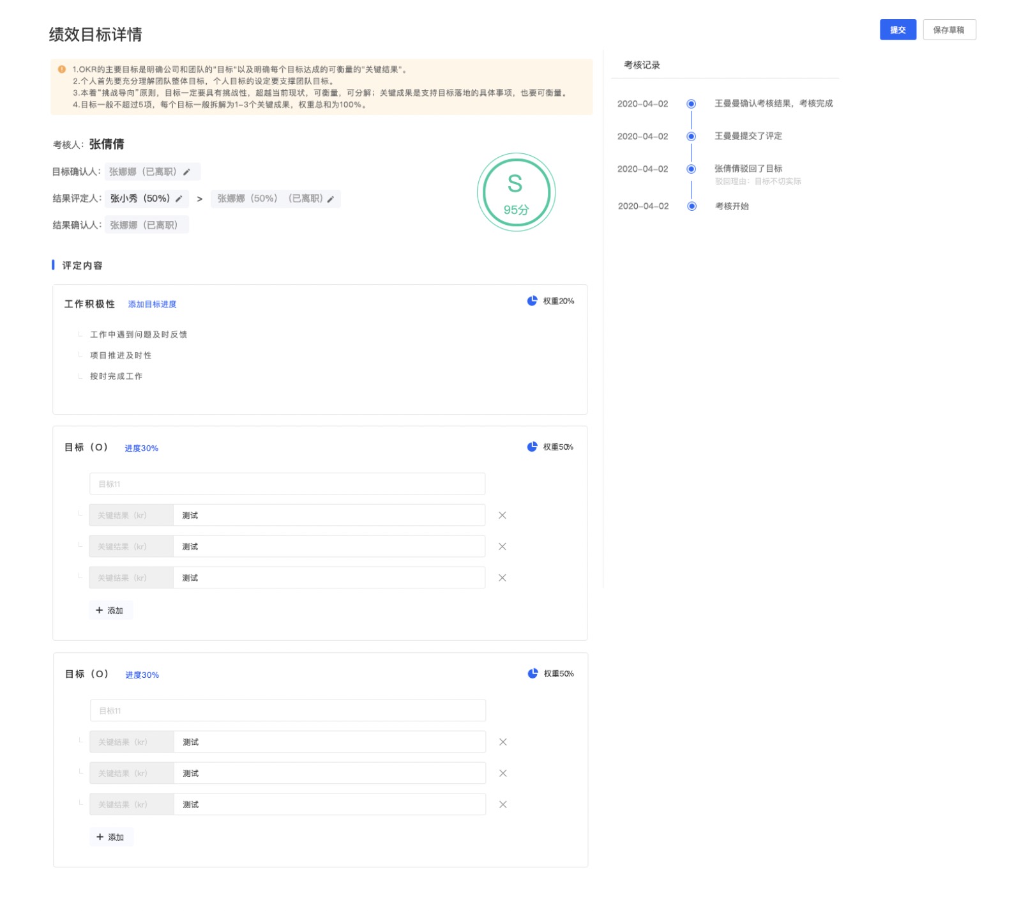Click pencil icon beside 张小秀 (50%)
The height and width of the screenshot is (911, 1028).
click(179, 199)
